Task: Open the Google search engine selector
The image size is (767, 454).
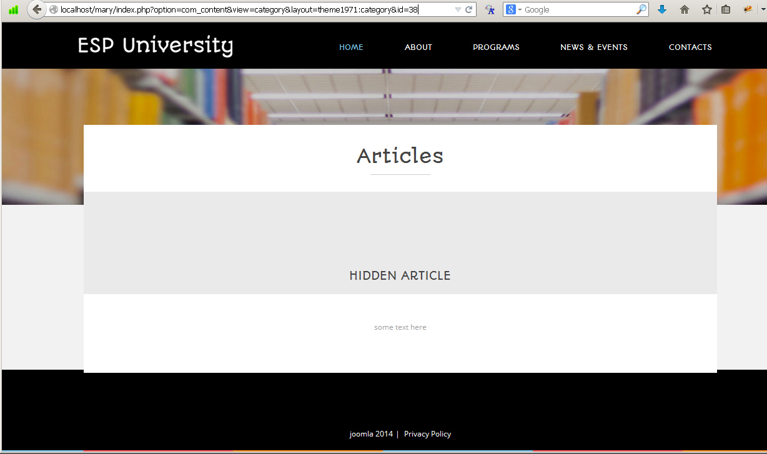Action: click(513, 10)
